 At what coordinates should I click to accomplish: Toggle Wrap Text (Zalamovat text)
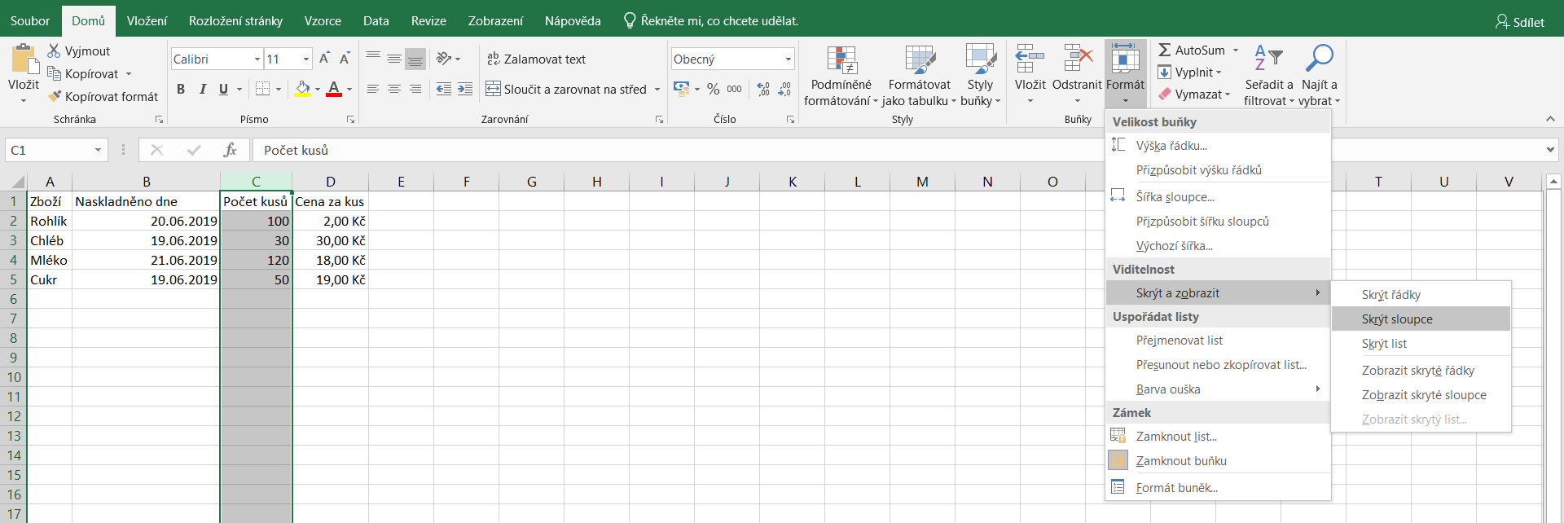pos(536,59)
